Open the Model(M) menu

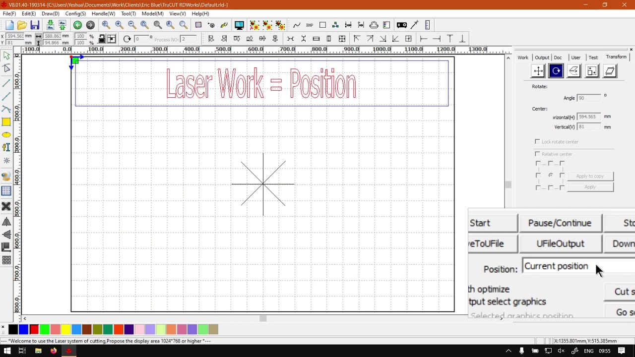pos(153,14)
